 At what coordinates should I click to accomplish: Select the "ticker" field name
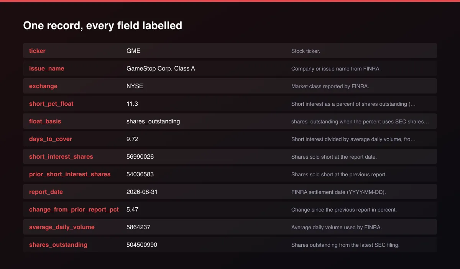click(x=37, y=51)
